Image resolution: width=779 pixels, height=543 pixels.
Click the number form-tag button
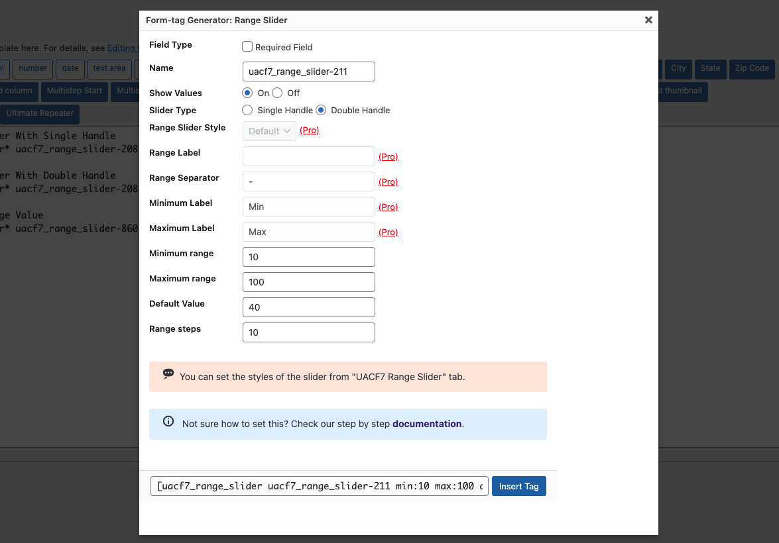point(32,68)
